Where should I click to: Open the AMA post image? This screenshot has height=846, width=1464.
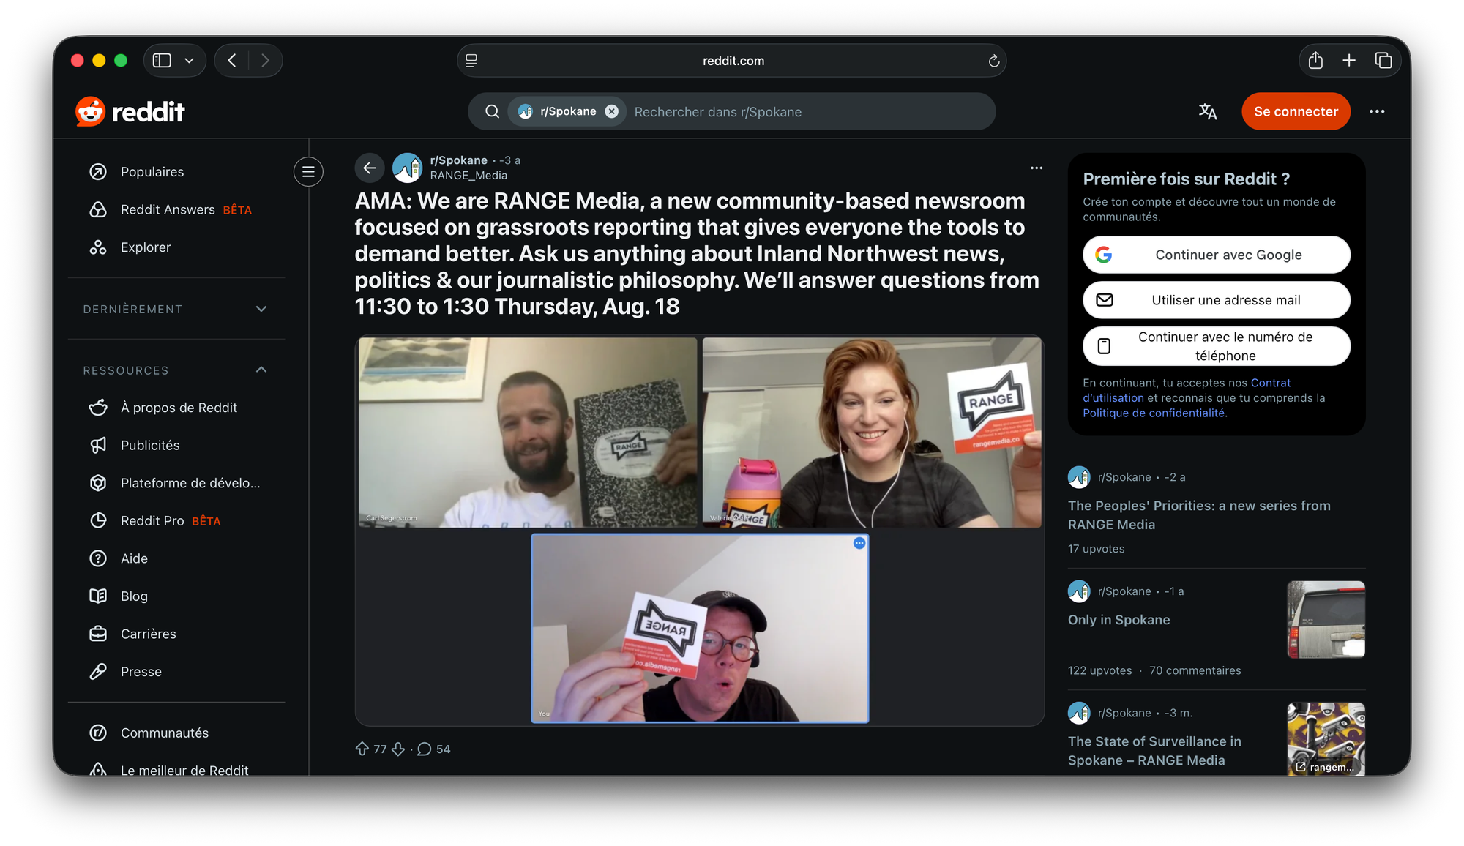700,531
